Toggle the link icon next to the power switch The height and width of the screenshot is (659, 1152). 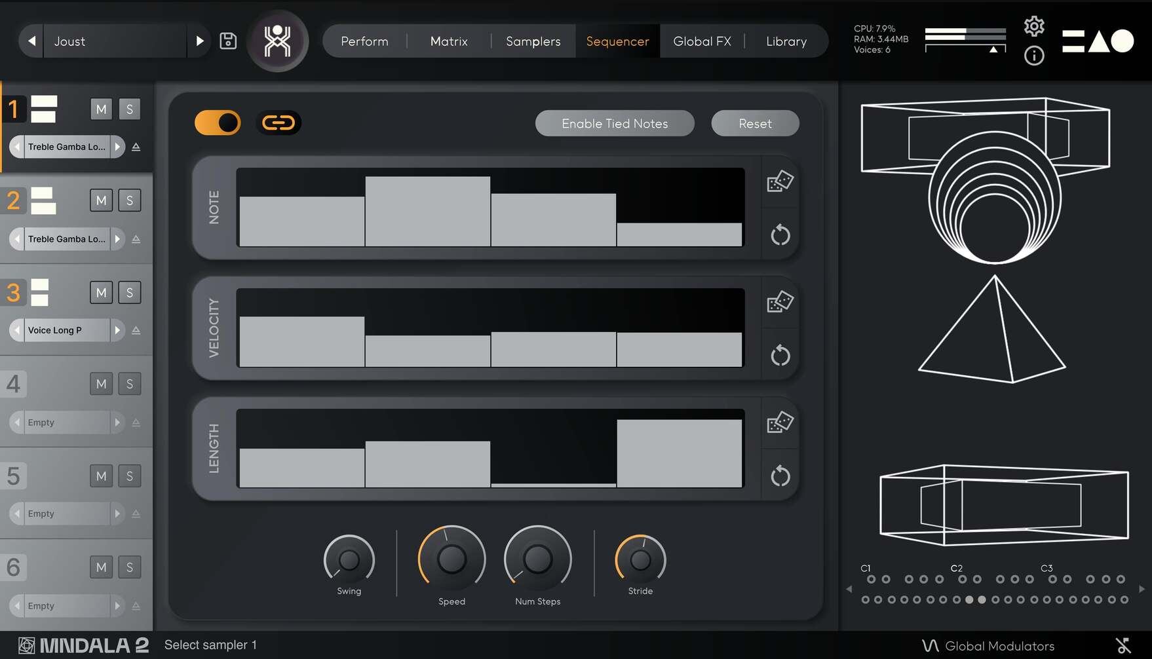click(278, 122)
